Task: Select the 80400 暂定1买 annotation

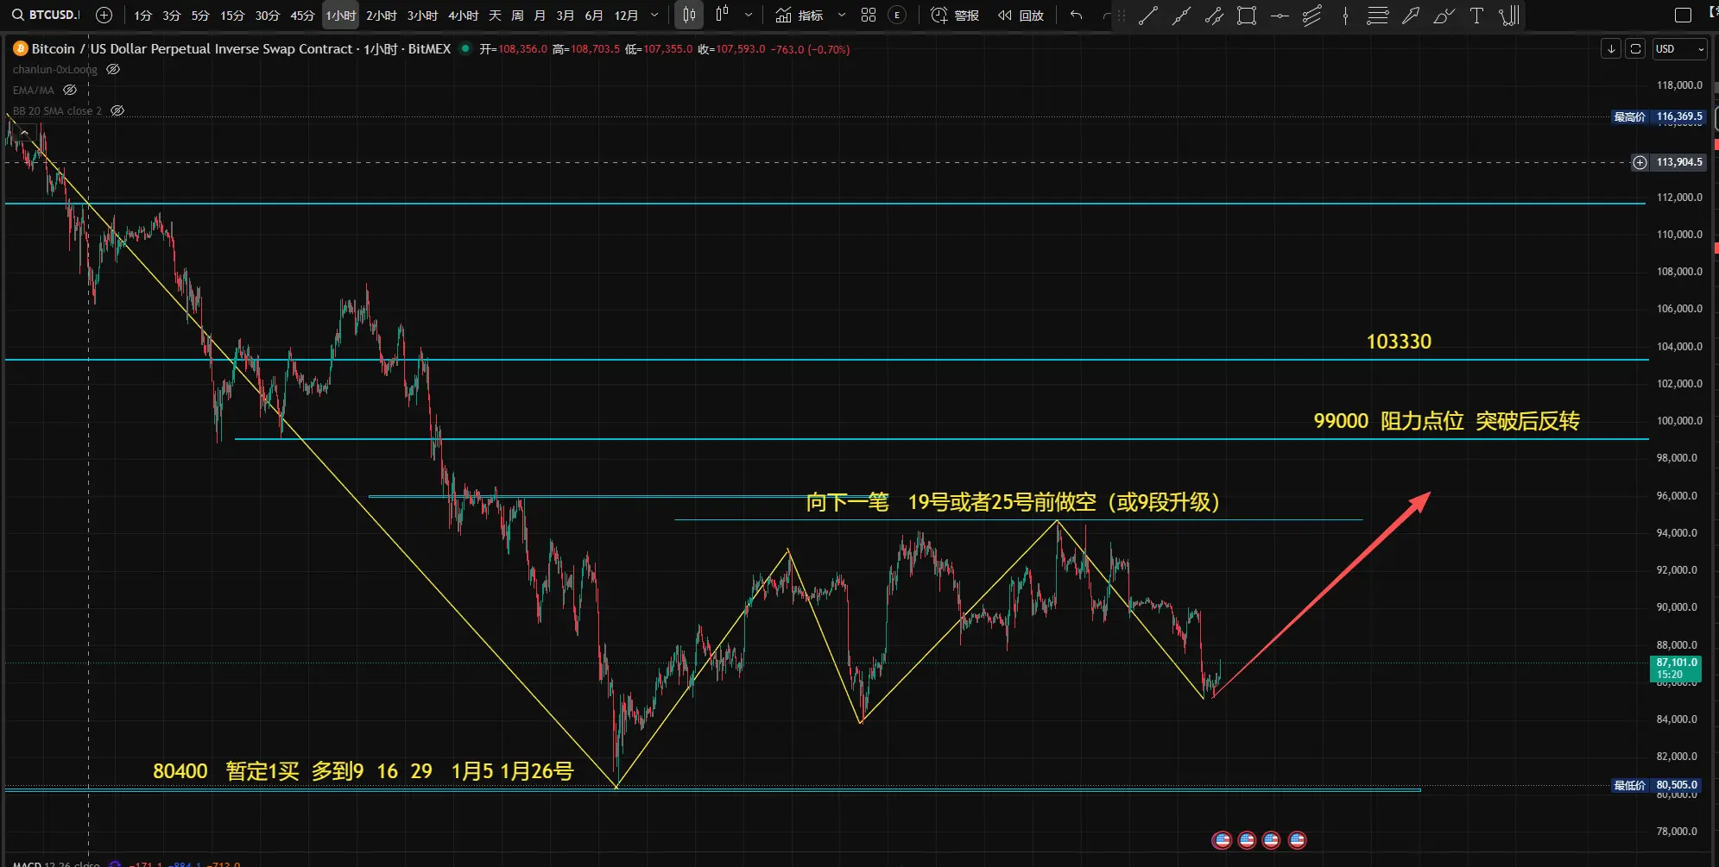Action: point(363,771)
